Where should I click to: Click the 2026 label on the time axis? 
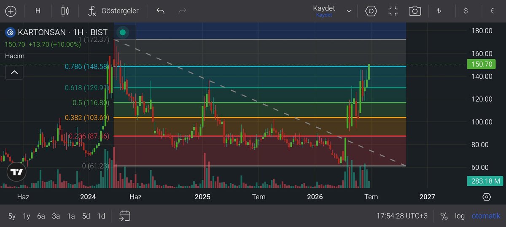[x=315, y=197]
